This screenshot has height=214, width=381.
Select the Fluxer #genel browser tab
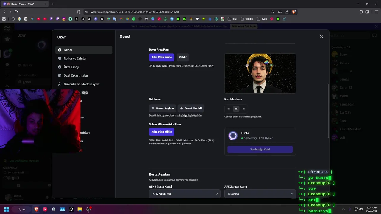point(25,4)
